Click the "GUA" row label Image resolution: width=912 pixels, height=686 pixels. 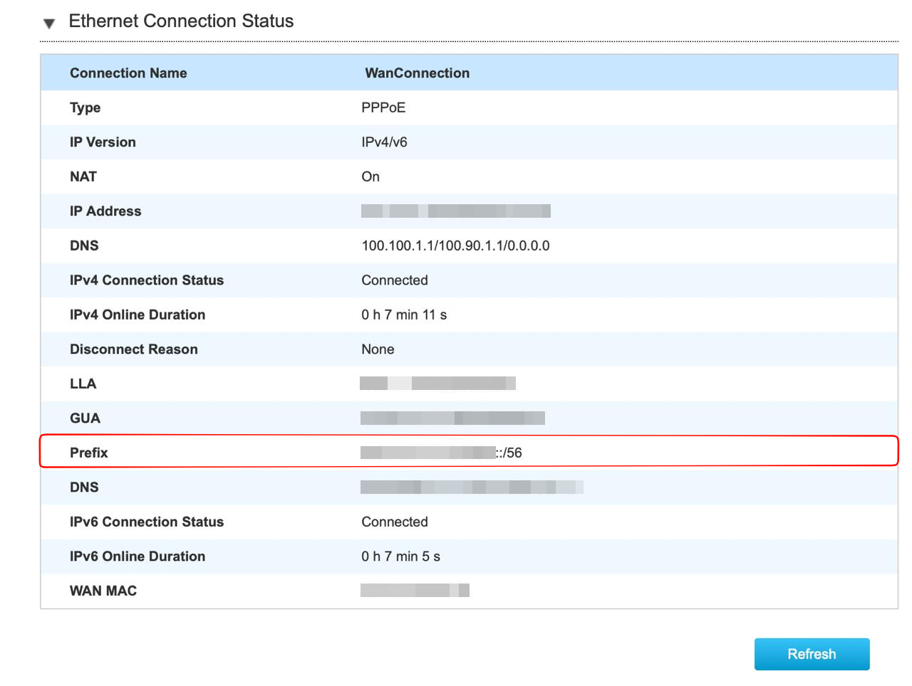(x=85, y=418)
